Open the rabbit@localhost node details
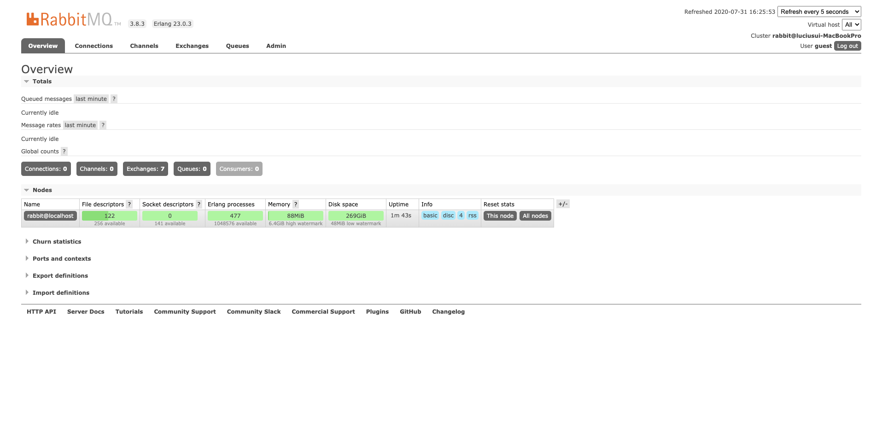The image size is (882, 432). pyautogui.click(x=50, y=216)
